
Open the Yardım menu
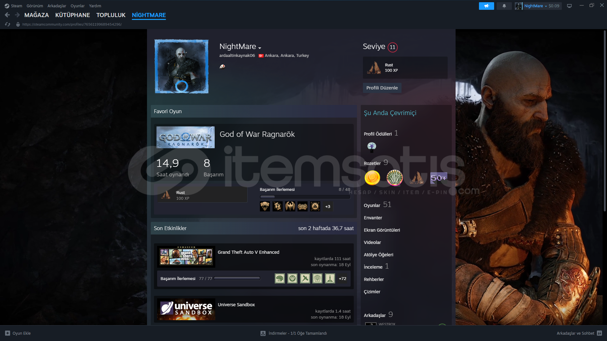tap(95, 6)
